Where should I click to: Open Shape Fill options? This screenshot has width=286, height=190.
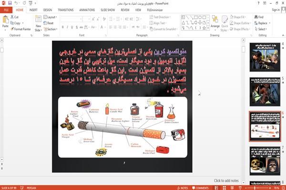238,17
